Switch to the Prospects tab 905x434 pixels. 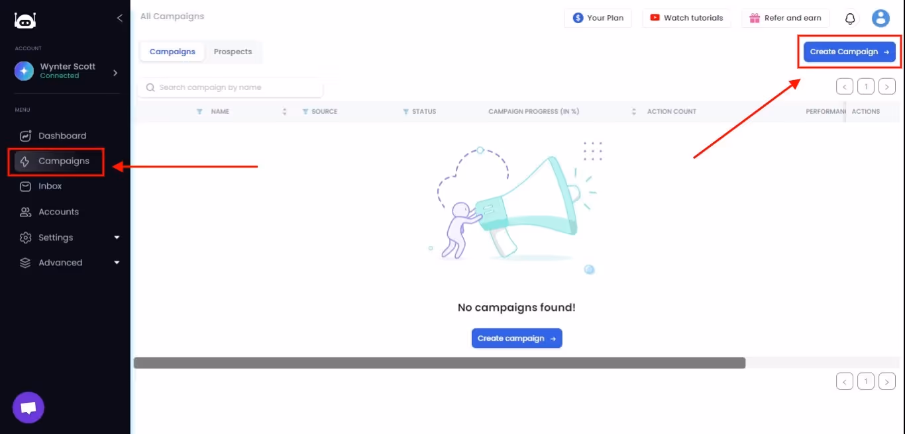click(x=233, y=51)
